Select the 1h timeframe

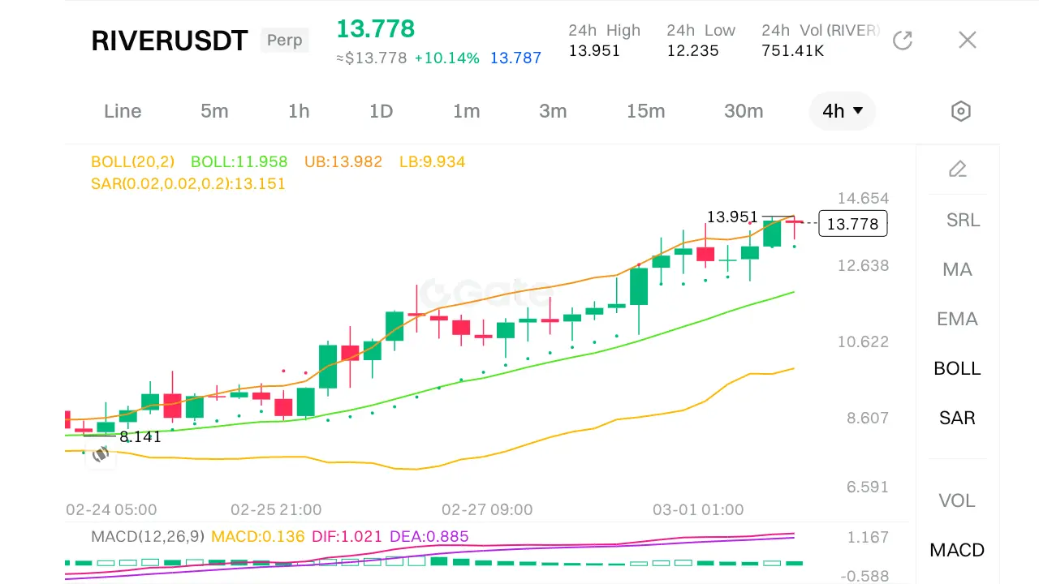[299, 111]
